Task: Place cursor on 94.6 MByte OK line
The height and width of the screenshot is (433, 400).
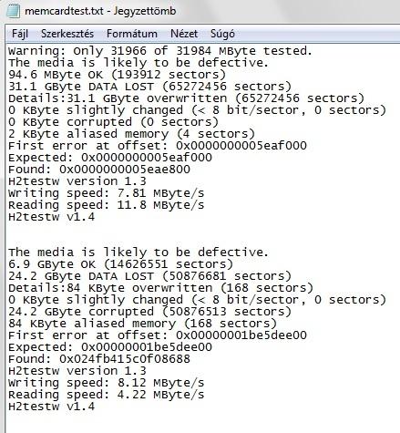Action: [x=117, y=75]
